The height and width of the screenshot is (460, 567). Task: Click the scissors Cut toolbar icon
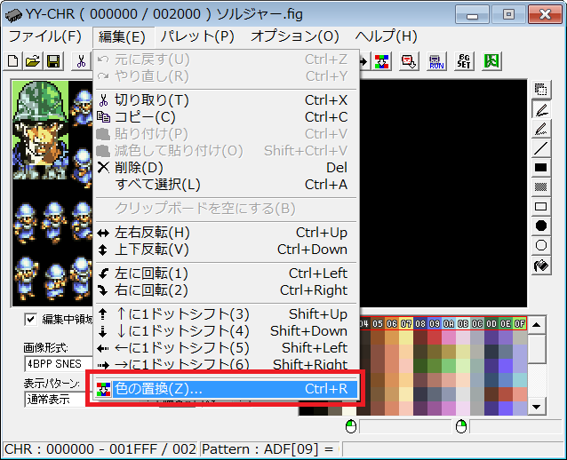pos(82,61)
